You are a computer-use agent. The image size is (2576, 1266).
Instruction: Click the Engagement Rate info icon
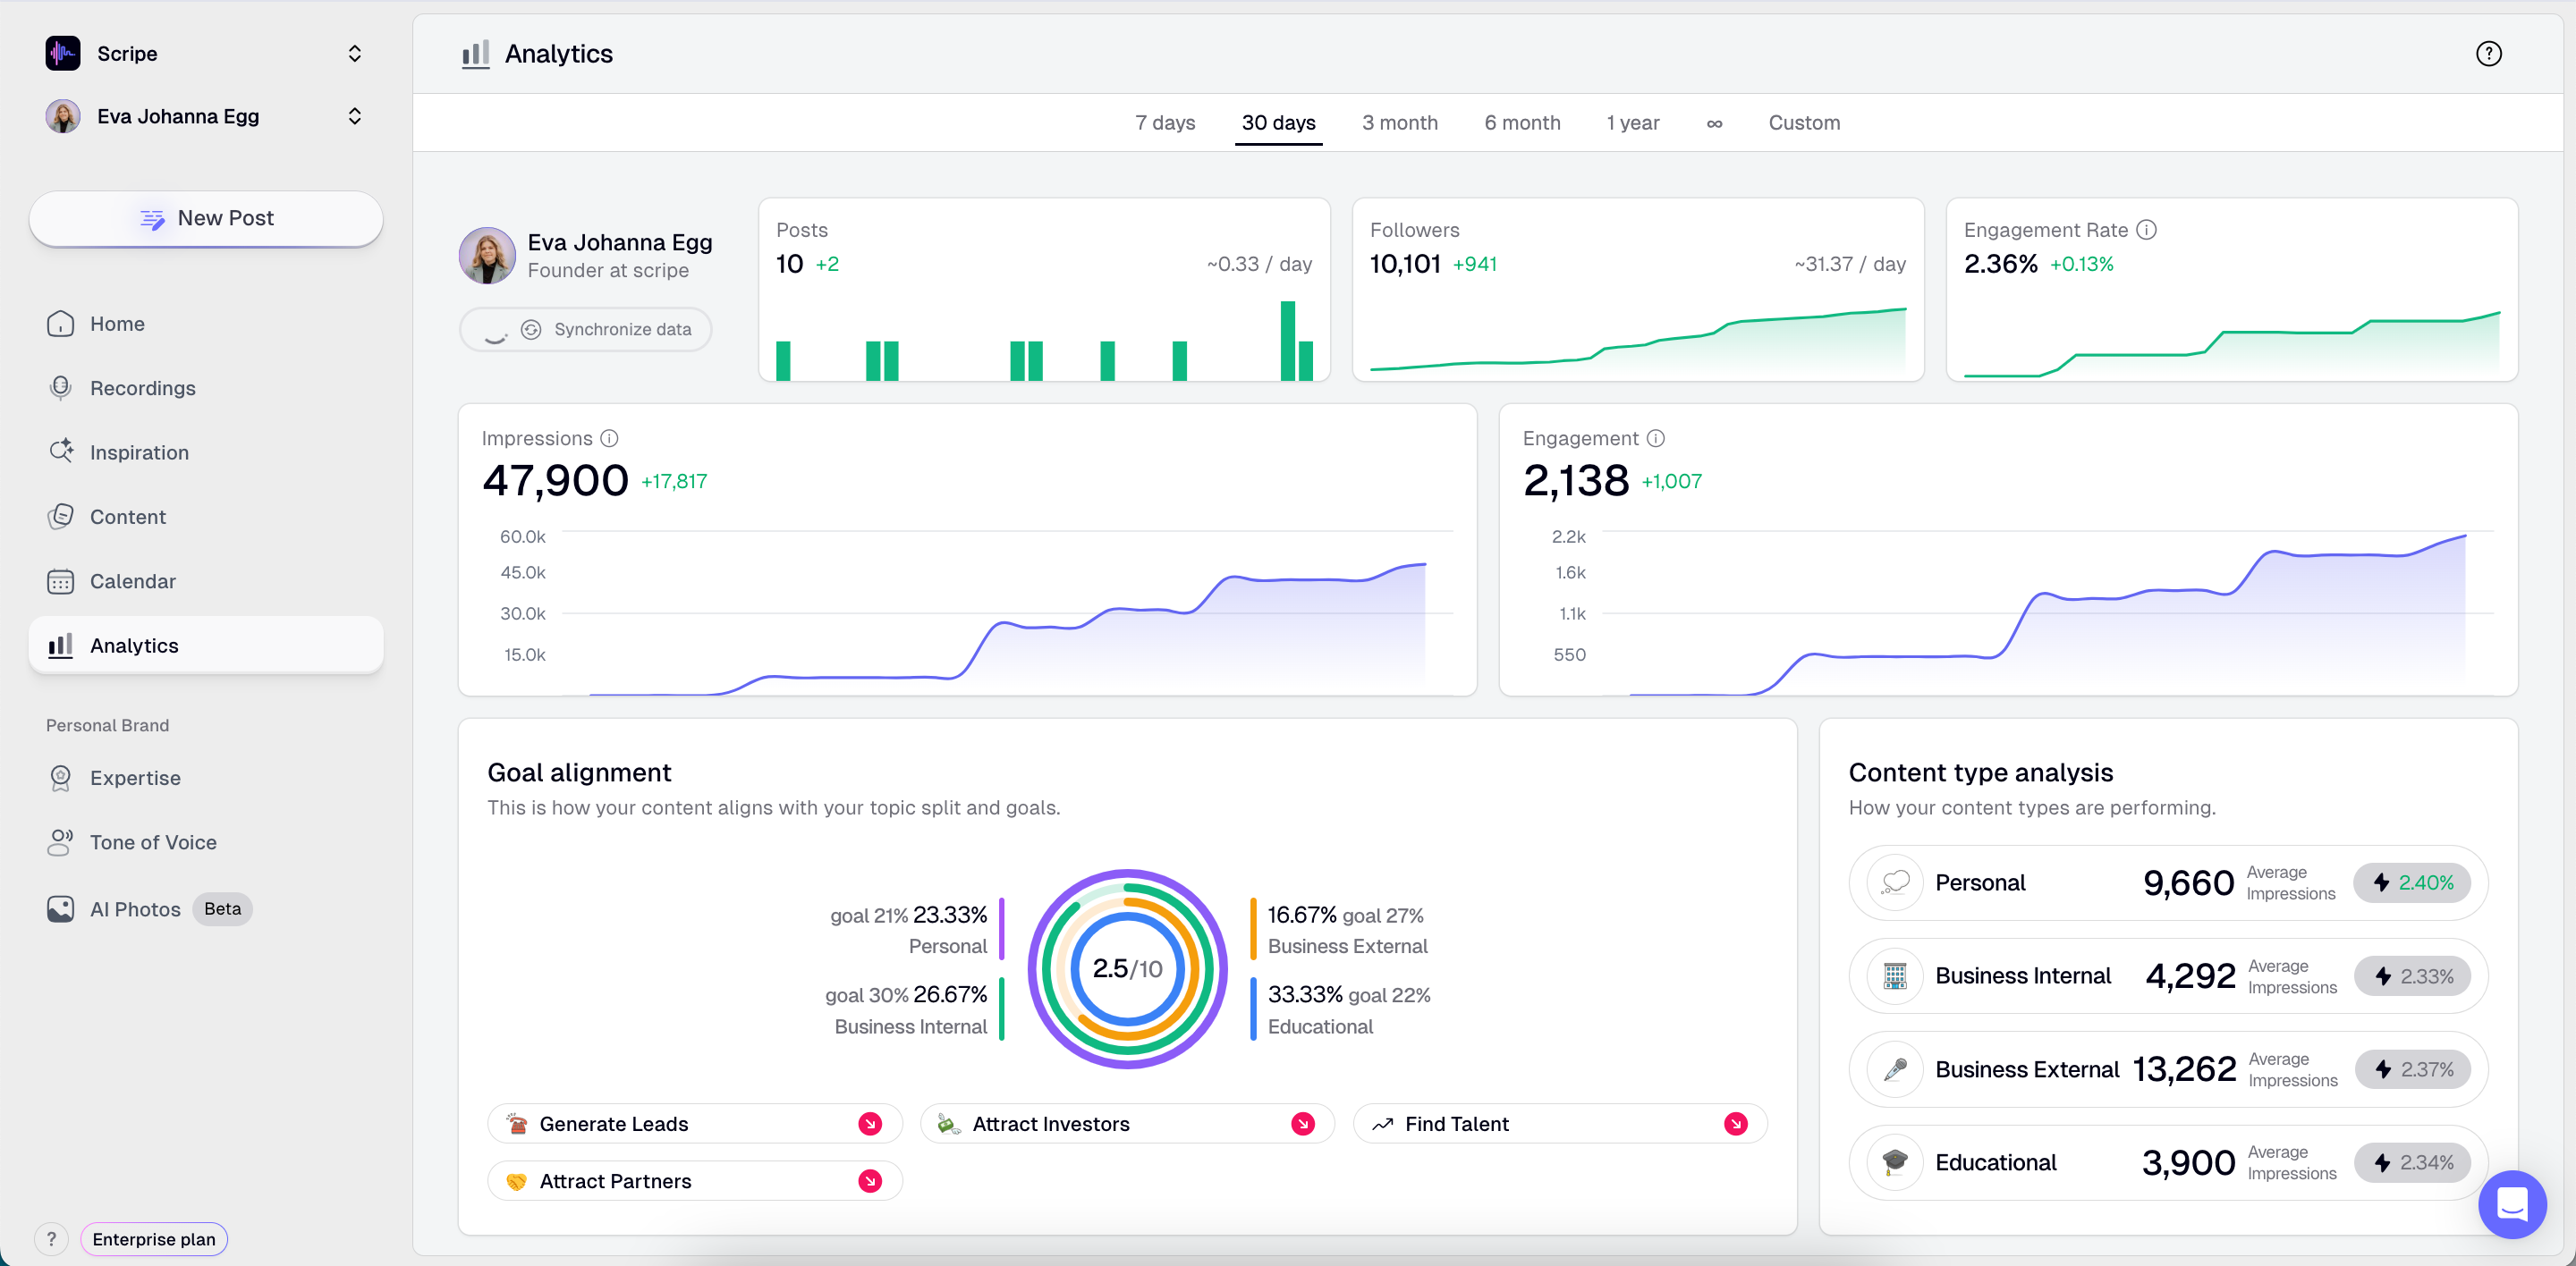point(2146,230)
